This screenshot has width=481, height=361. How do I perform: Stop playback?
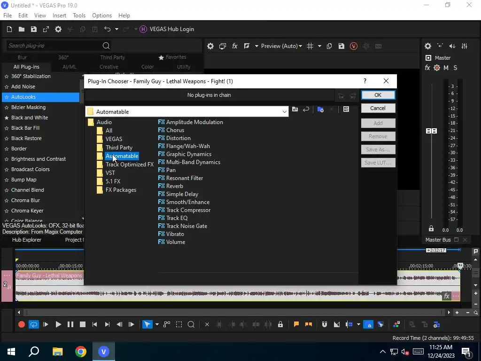[x=83, y=324]
